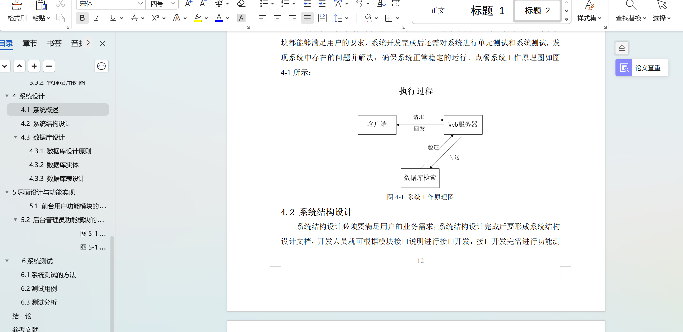Select the 标题 1 style

[x=487, y=11]
